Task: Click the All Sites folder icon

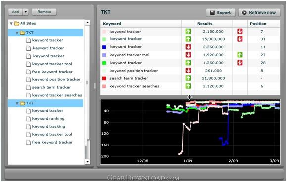Action: (17, 23)
